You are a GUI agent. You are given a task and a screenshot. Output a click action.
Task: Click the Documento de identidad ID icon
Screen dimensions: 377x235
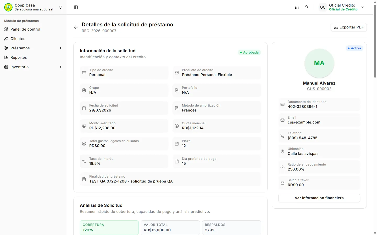click(282, 104)
